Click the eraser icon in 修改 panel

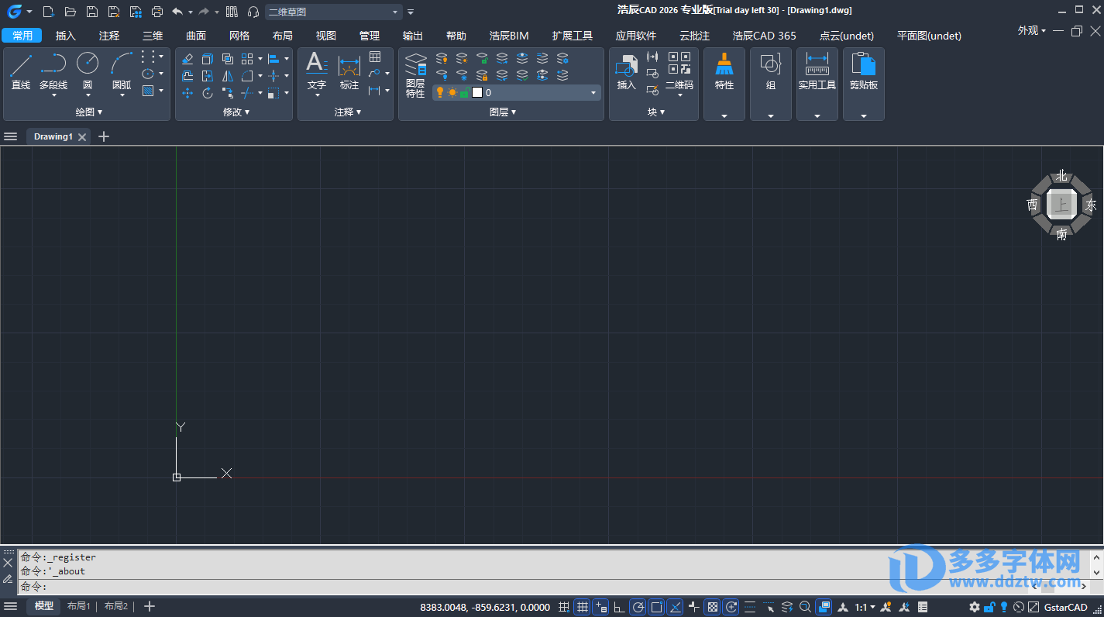187,59
